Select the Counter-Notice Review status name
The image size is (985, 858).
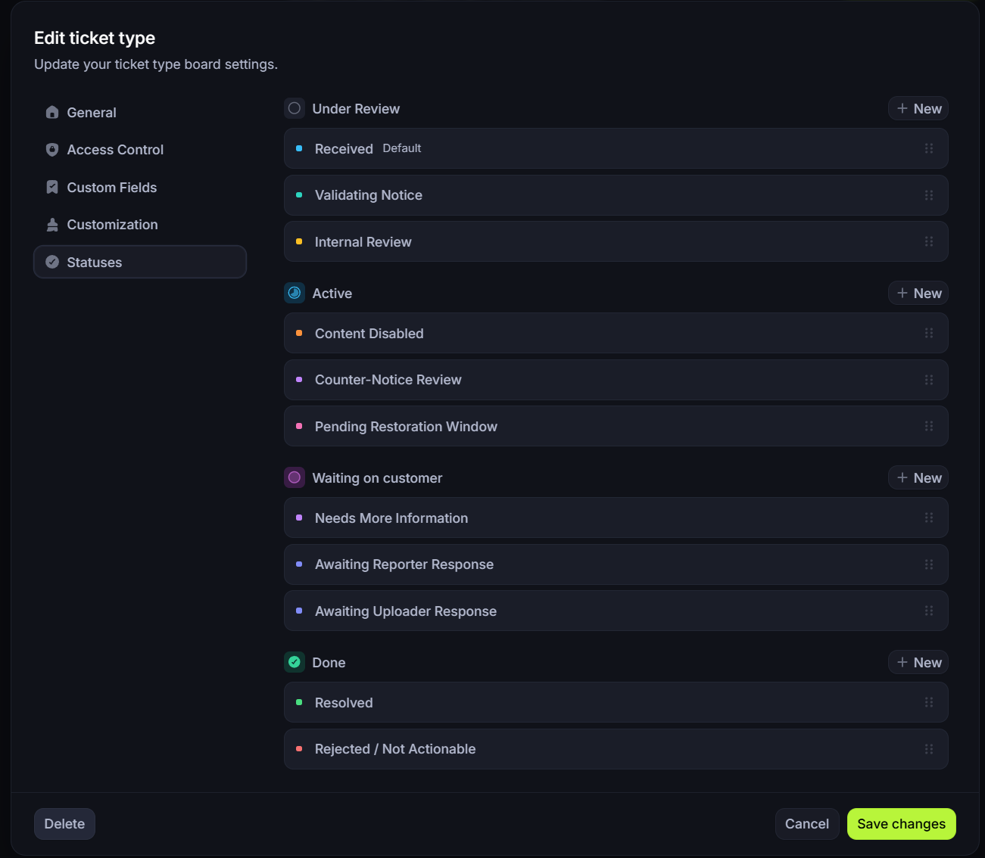[x=388, y=380]
